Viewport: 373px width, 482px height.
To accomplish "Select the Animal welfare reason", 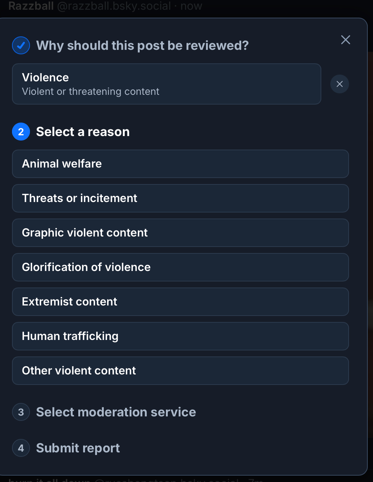I will coord(180,164).
